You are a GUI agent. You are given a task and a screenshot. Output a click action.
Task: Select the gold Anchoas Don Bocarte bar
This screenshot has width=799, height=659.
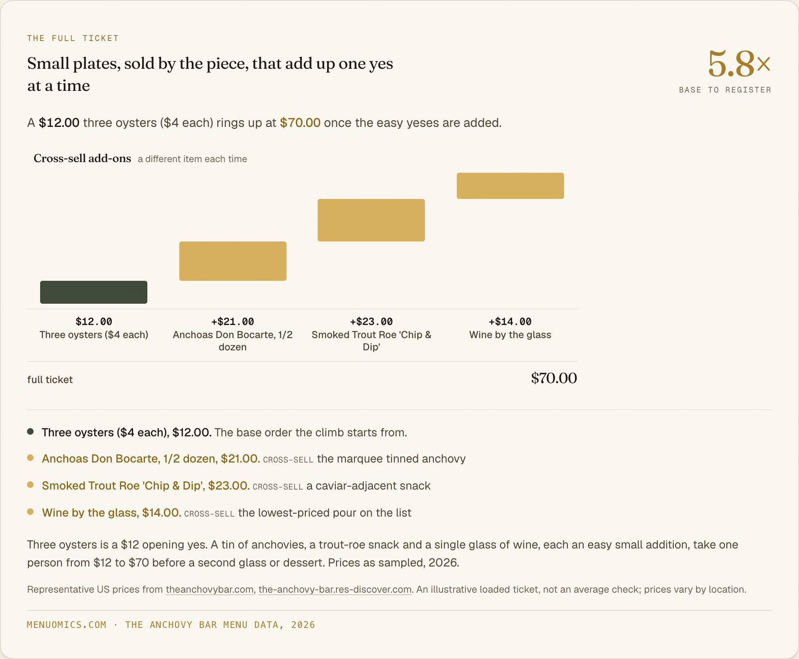click(233, 261)
